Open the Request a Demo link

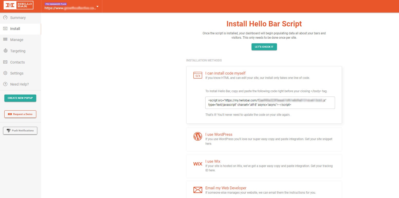pyautogui.click(x=20, y=114)
